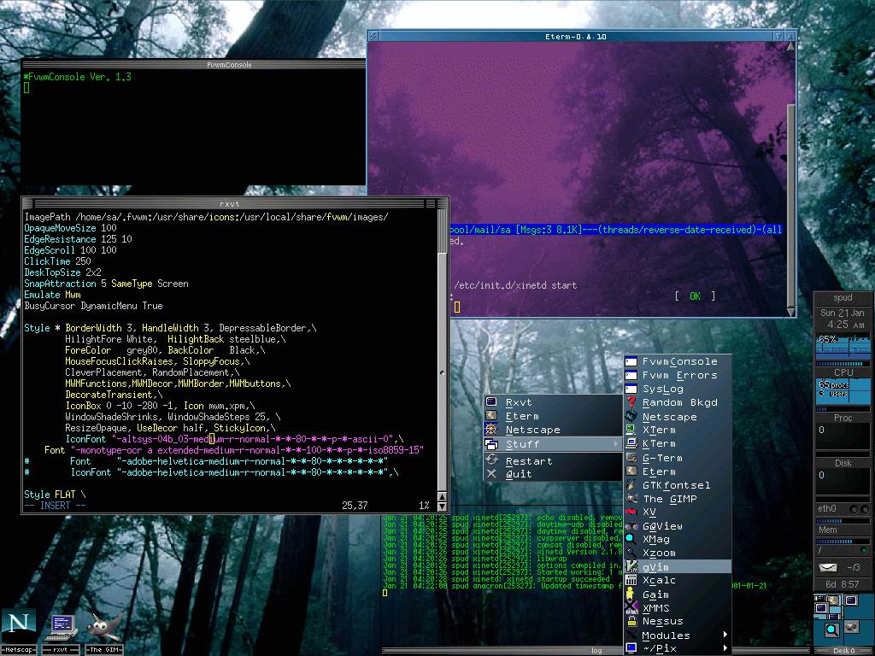
Task: Click the Eterm scrollbar up arrow
Action: 790,47
